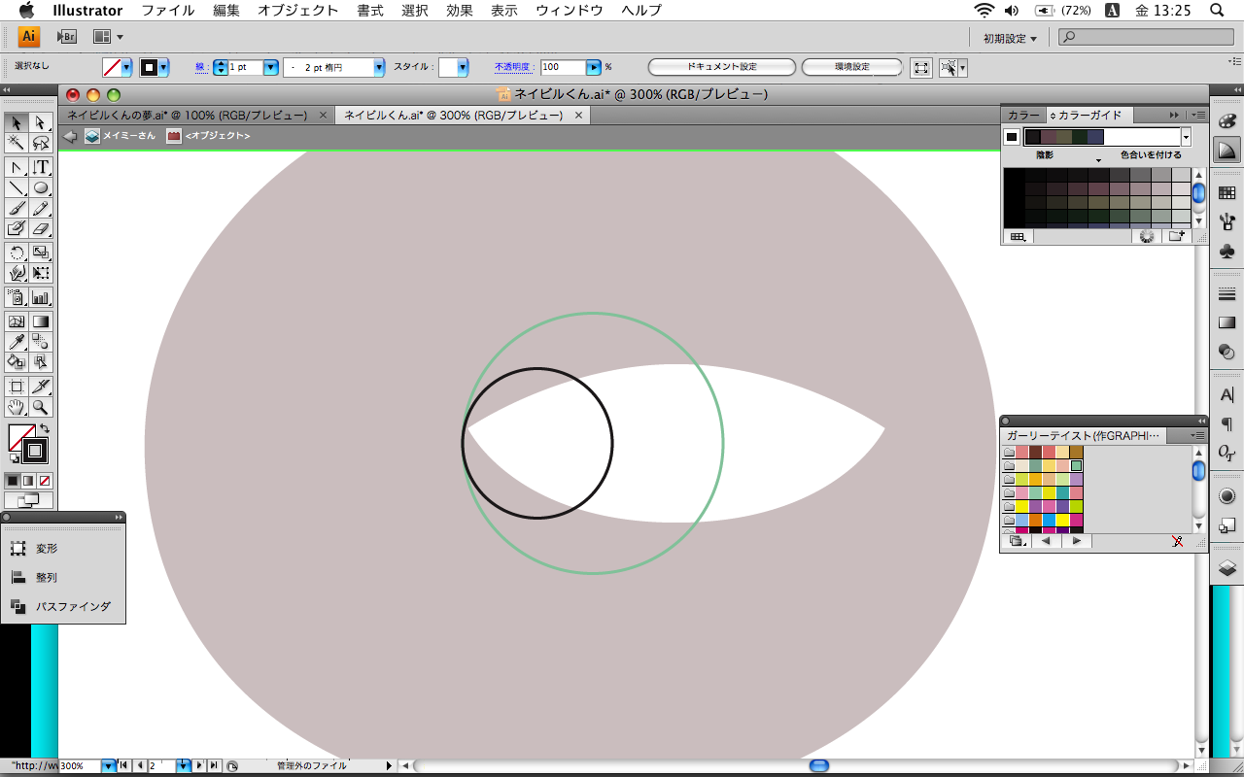Expand the opacity slider dropdown
The width and height of the screenshot is (1244, 777).
coord(593,68)
